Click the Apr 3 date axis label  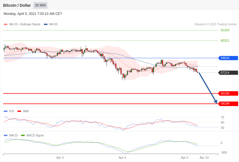[60, 157]
